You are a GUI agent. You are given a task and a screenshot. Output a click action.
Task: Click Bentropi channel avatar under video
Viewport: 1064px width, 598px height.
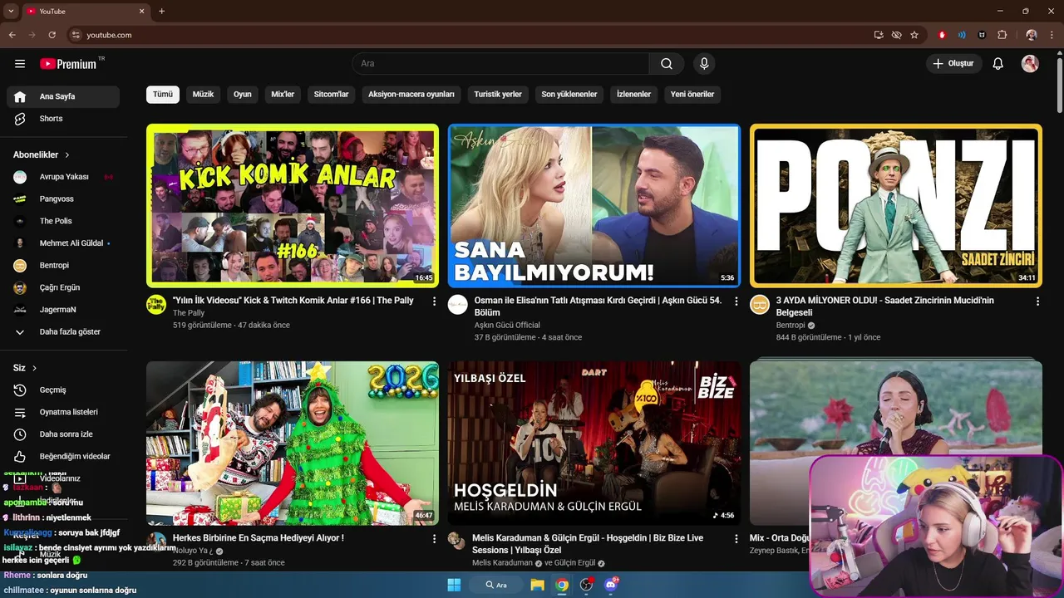[x=760, y=304]
